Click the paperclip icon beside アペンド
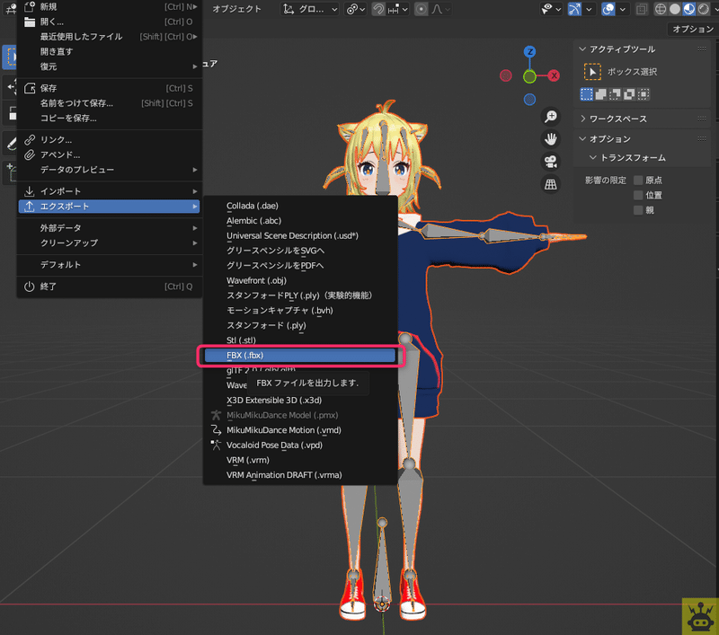Viewport: 719px width, 635px height. pyautogui.click(x=30, y=154)
